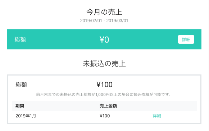Viewport: 209px width, 131px height.
Task: Click the 期間 column header
Action: 20,106
